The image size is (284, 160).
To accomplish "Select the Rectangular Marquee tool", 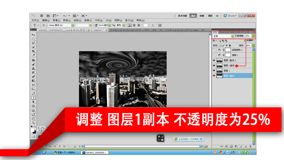I will (x=33, y=39).
